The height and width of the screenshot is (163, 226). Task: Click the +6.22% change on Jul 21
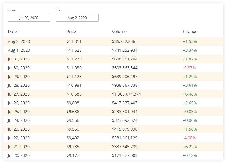190,147
